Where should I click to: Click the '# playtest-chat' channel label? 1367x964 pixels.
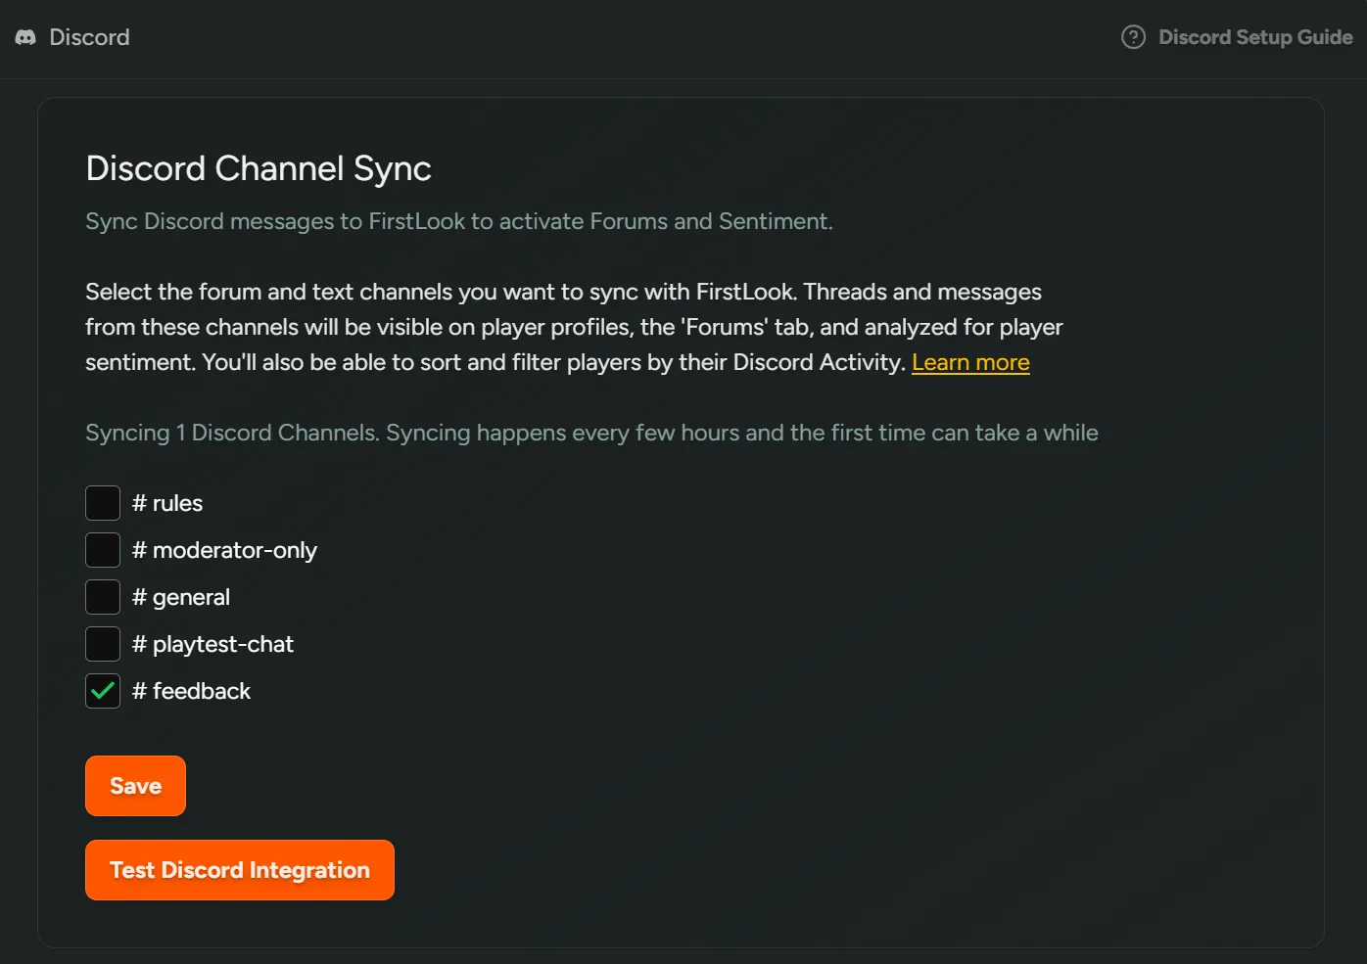[212, 644]
